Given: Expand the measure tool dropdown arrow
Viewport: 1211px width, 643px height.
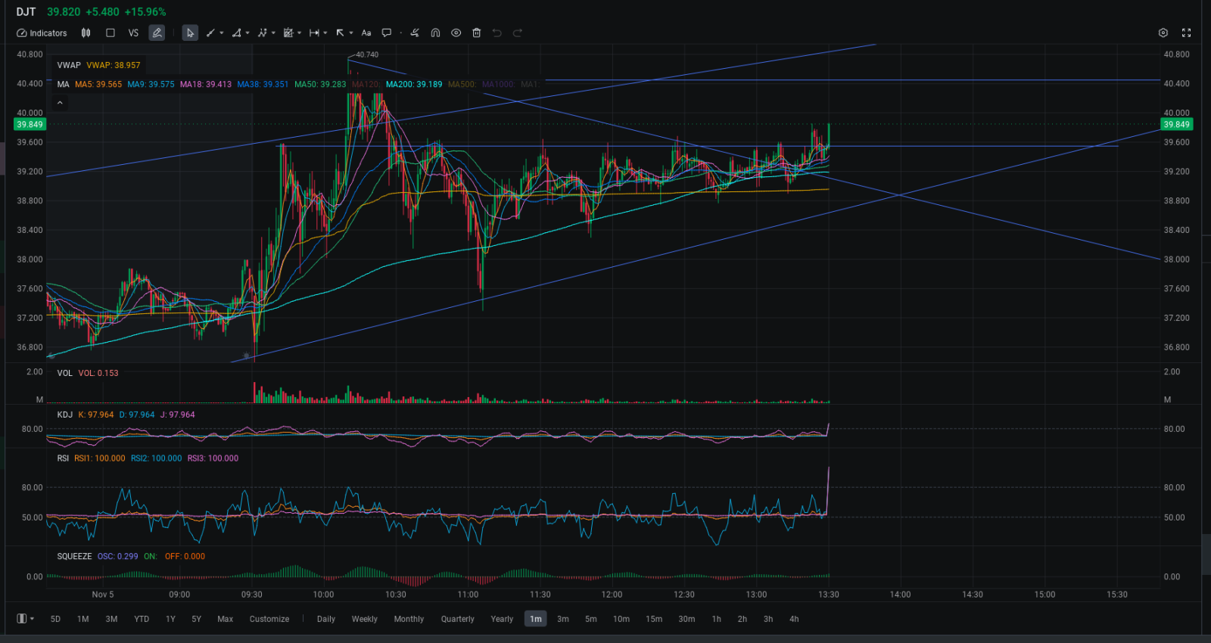Looking at the screenshot, I should (x=325, y=33).
